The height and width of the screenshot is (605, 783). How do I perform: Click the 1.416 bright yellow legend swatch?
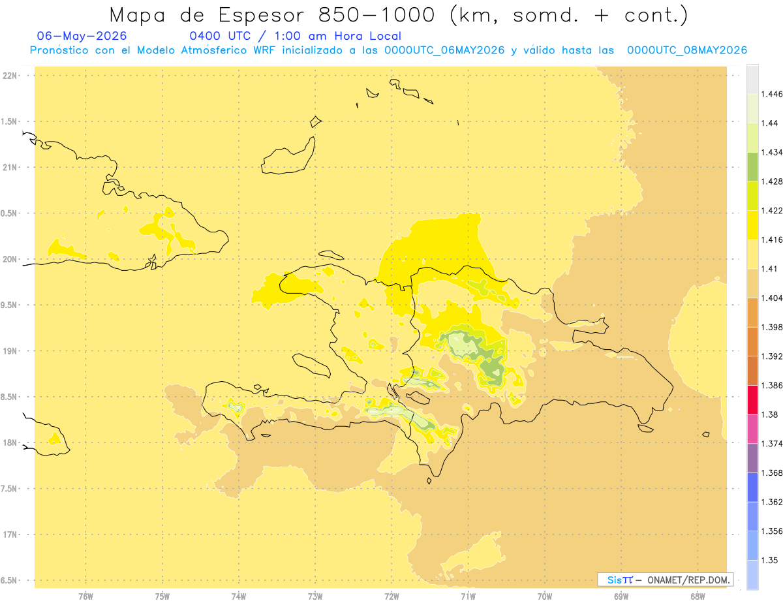(752, 225)
